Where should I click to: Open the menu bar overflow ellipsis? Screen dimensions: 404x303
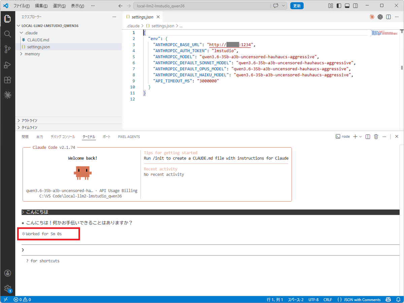pos(93,6)
